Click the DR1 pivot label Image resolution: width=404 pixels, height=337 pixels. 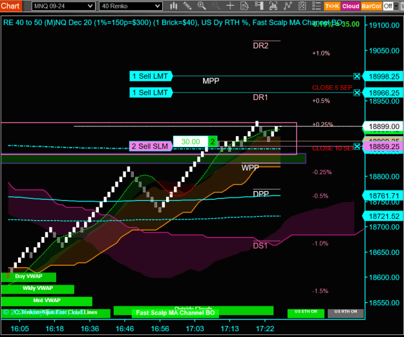click(x=260, y=97)
